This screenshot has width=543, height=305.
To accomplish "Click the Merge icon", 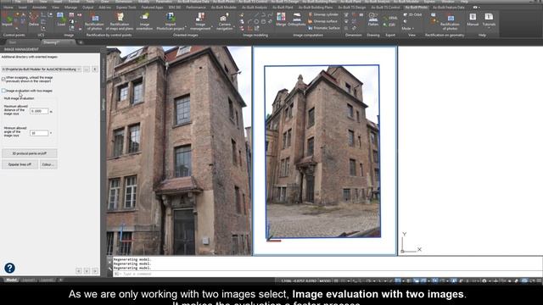I will [x=281, y=19].
